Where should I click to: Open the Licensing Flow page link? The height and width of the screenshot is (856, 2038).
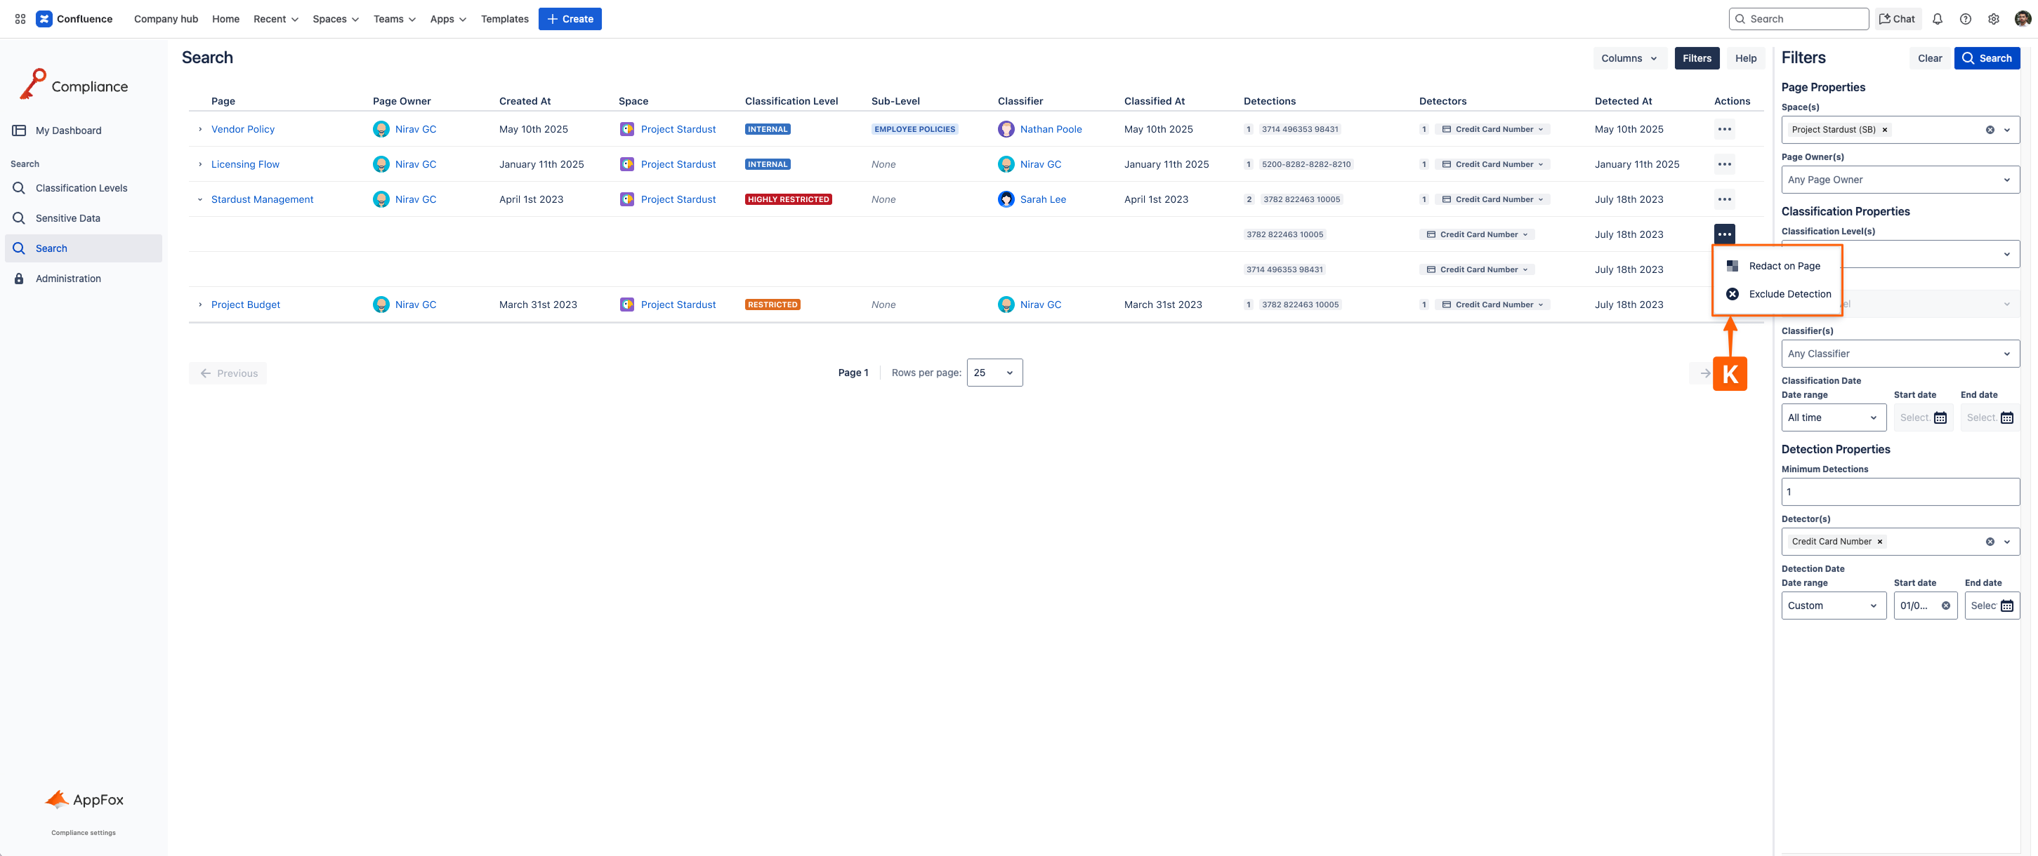[245, 164]
